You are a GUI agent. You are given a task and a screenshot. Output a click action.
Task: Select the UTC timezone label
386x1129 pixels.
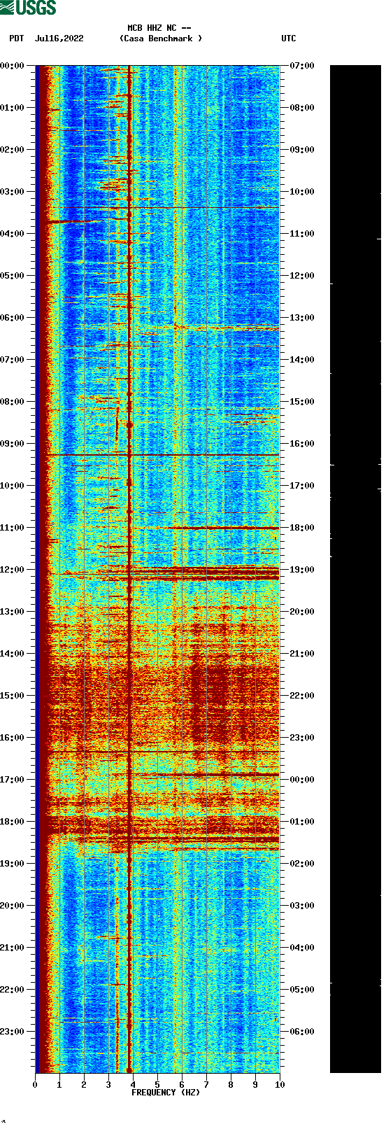pos(289,38)
